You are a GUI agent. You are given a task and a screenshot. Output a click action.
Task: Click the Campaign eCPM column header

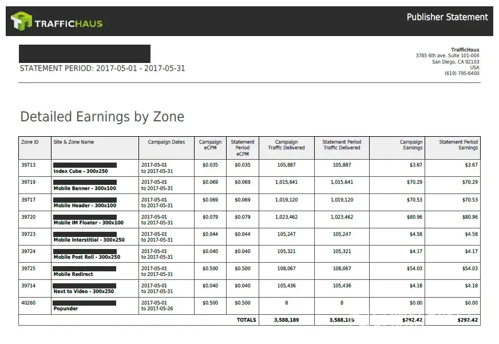[210, 145]
